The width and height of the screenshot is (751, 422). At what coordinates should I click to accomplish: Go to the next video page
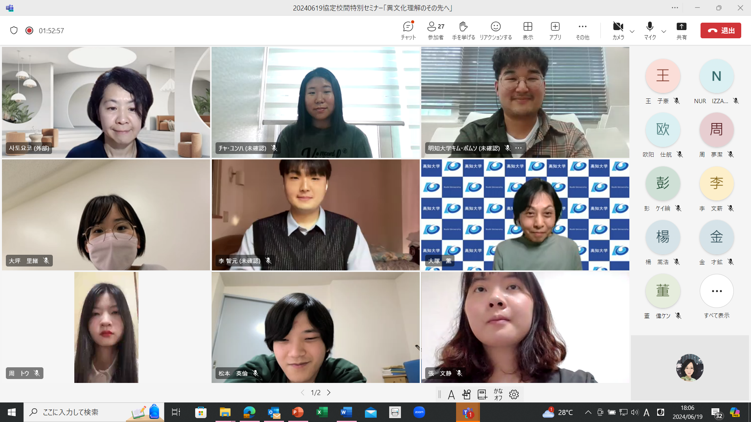[x=329, y=392]
